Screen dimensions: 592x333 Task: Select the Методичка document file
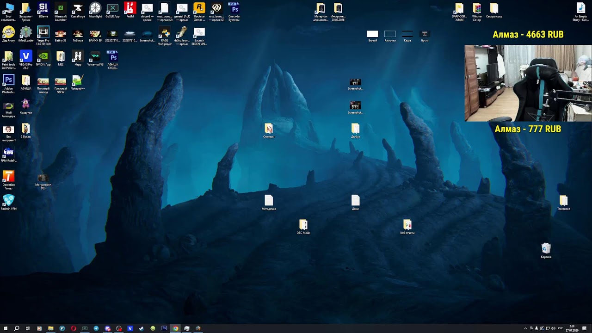[x=269, y=203]
